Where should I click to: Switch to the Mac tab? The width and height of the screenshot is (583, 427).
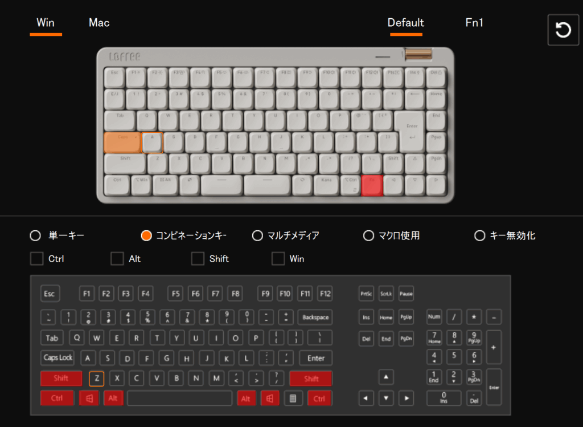pos(99,23)
